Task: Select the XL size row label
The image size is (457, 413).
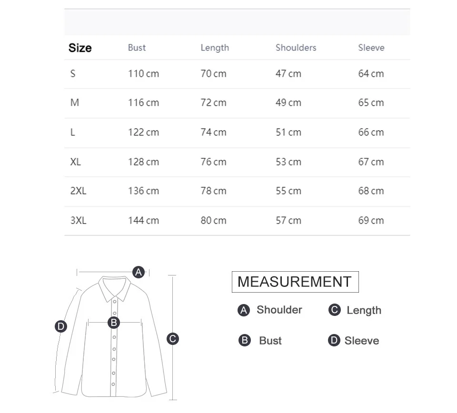Action: 76,162
